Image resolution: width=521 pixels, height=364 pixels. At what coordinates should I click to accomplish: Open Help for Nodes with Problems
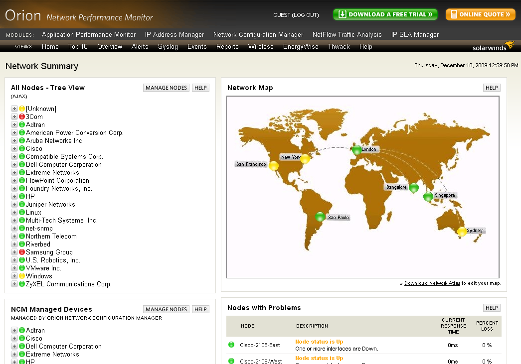click(492, 308)
